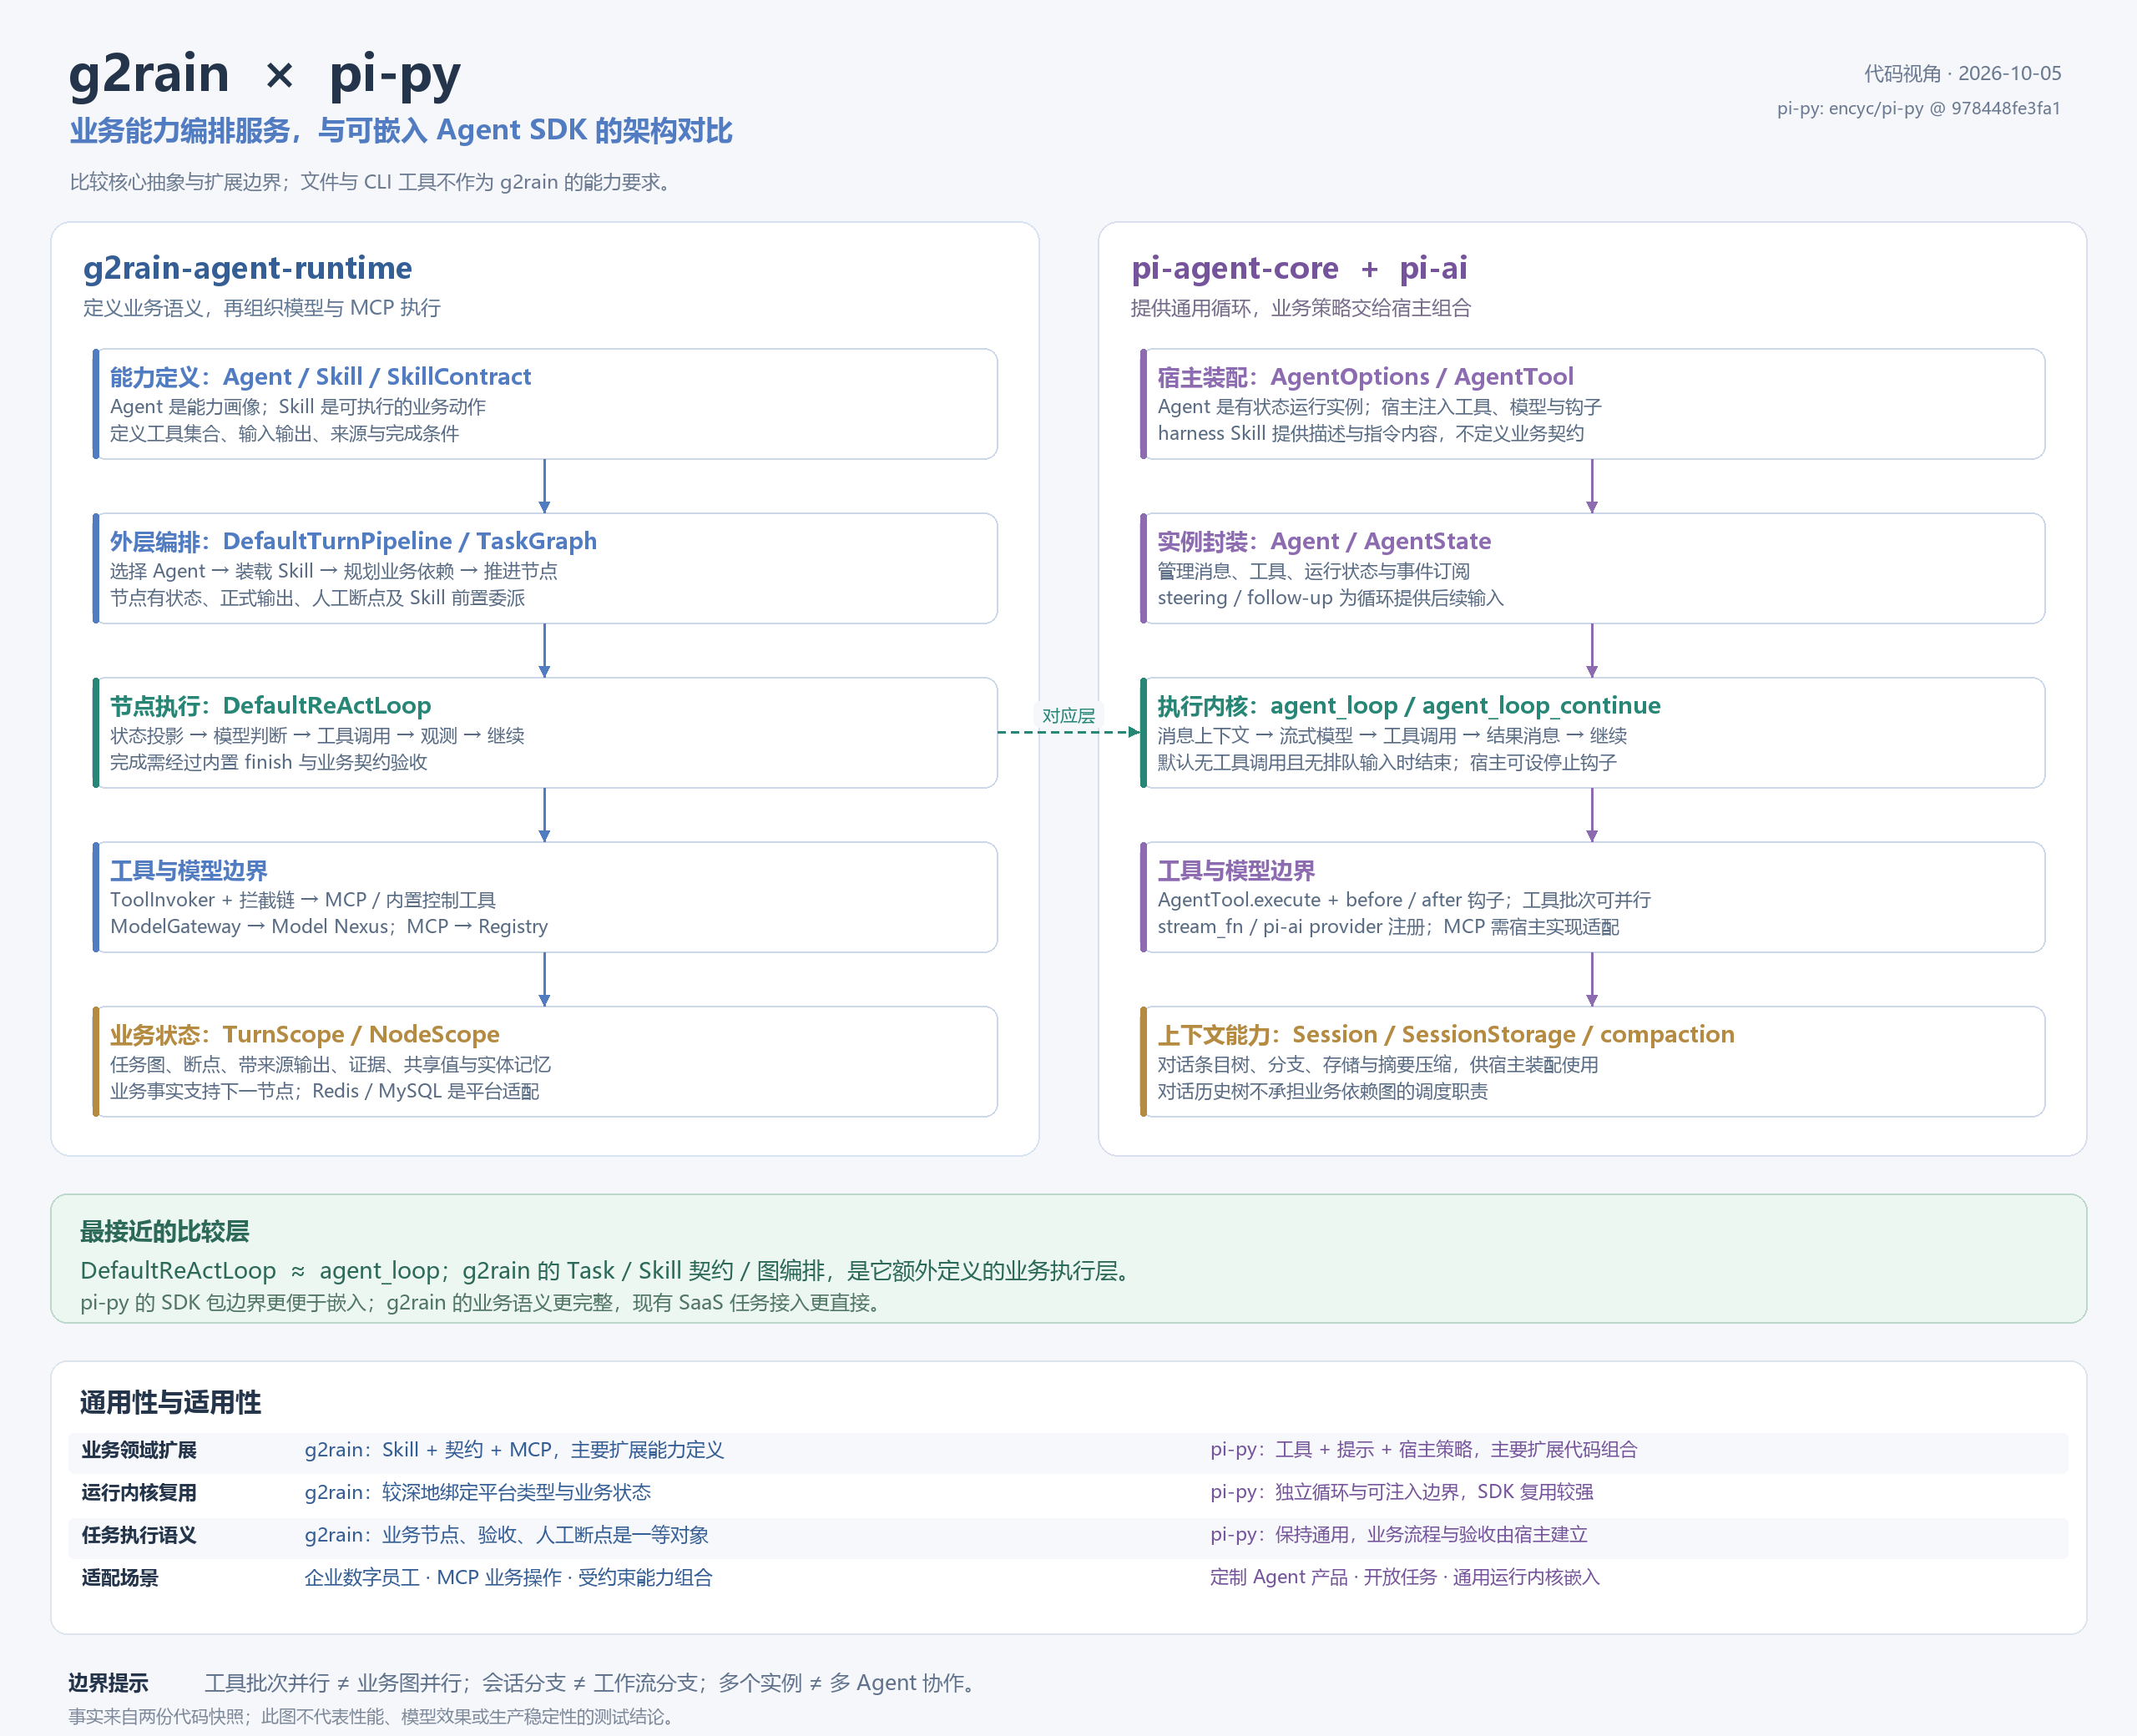Image resolution: width=2137 pixels, height=1736 pixels.
Task: Click the cell '定制 Agent 产品 · 开放任务 · 通用运行内核嵌入'
Action: click(x=1405, y=1577)
